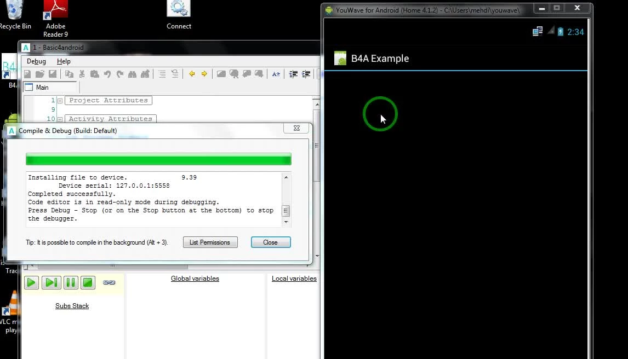The width and height of the screenshot is (628, 359).
Task: Click the Save toolbar icon
Action: pyautogui.click(x=53, y=74)
